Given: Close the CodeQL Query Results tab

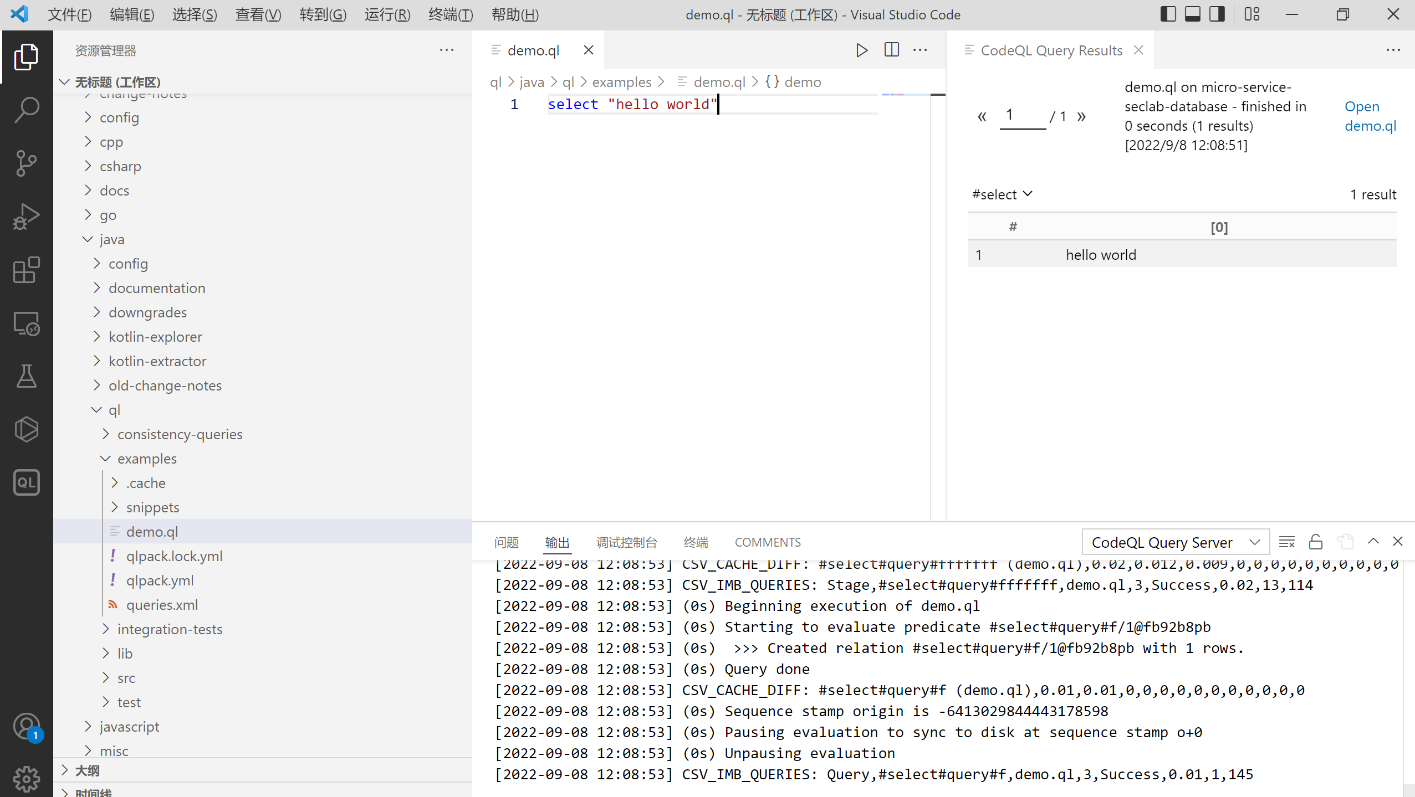Looking at the screenshot, I should (1138, 50).
